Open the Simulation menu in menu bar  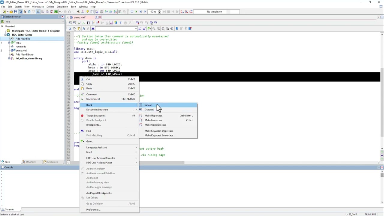[x=62, y=7]
